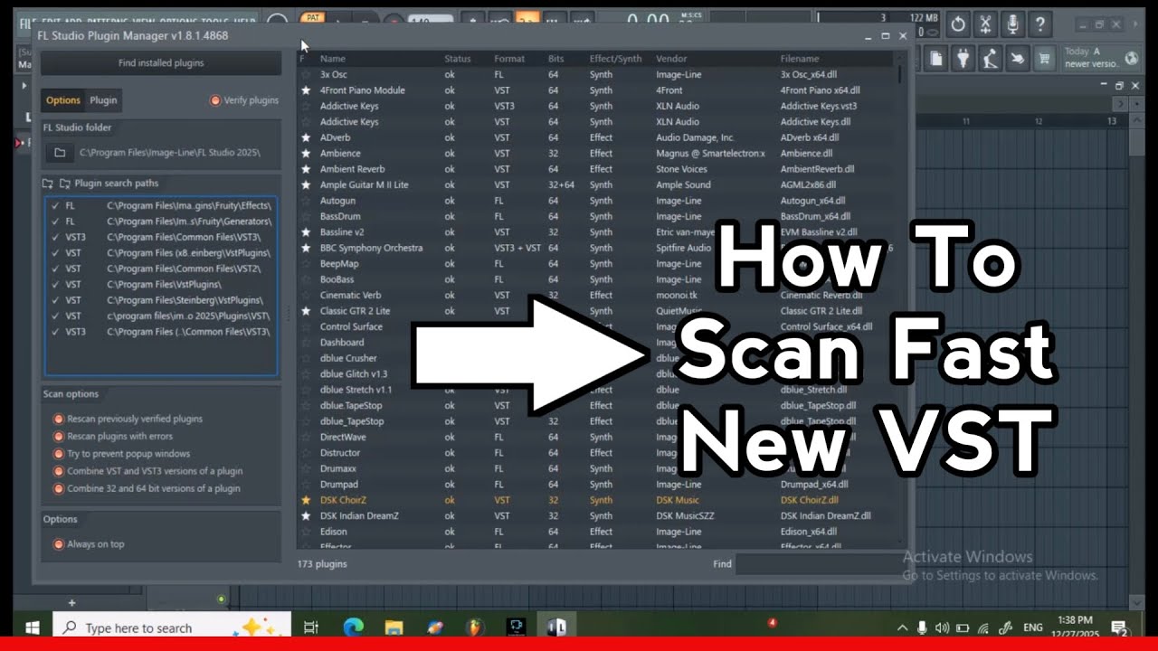Toggle the Verify plugins option
This screenshot has height=651, width=1158.
pos(215,100)
